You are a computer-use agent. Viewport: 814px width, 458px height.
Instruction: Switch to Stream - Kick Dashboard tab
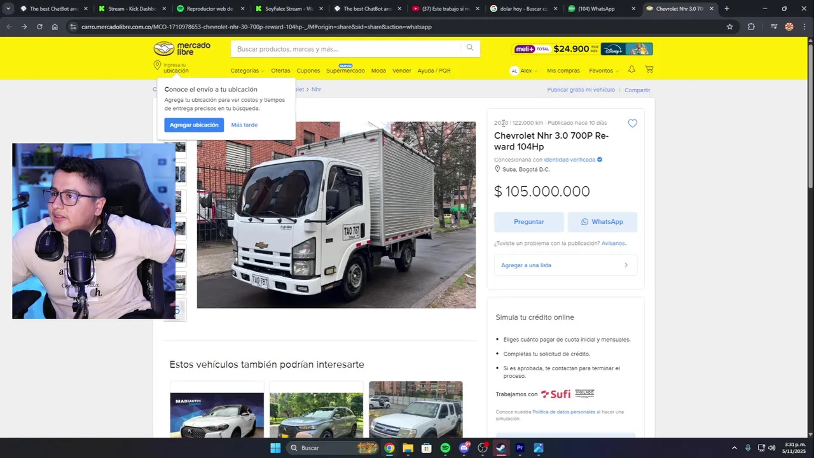[132, 9]
